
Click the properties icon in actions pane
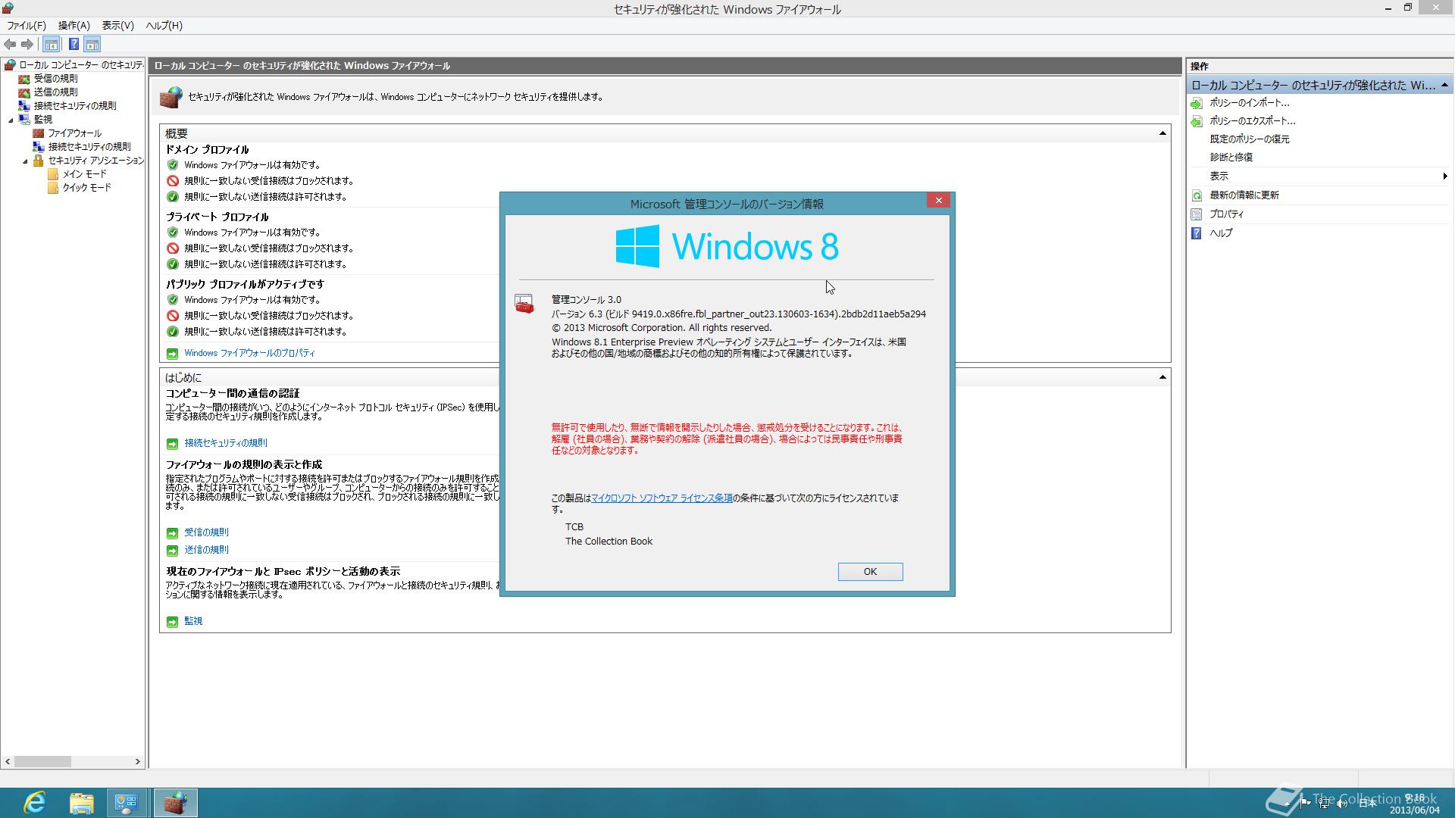coord(1197,214)
